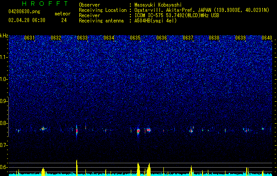Click the meteor echo between 0631 and 0632
277x176 pixels.
click(43, 129)
